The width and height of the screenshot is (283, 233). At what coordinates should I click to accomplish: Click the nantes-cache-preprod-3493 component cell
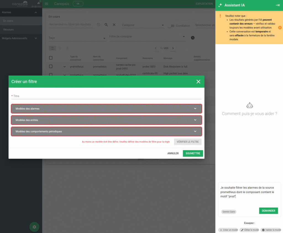pos(126,67)
